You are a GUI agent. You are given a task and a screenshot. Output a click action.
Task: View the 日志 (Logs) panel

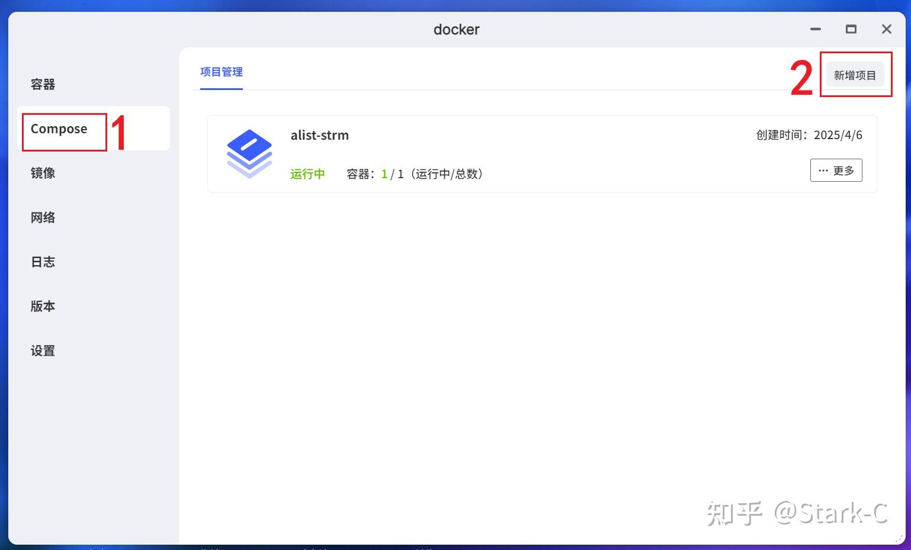tap(42, 262)
